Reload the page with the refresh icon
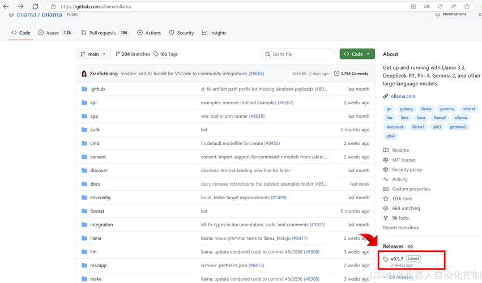Image resolution: width=482 pixels, height=283 pixels. [35, 6]
